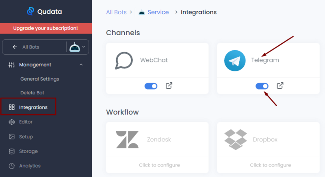Open WebChat external link icon
The image size is (325, 177).
(169, 86)
